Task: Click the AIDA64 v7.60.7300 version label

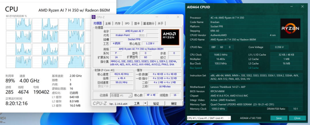Action: pyautogui.click(x=251, y=118)
